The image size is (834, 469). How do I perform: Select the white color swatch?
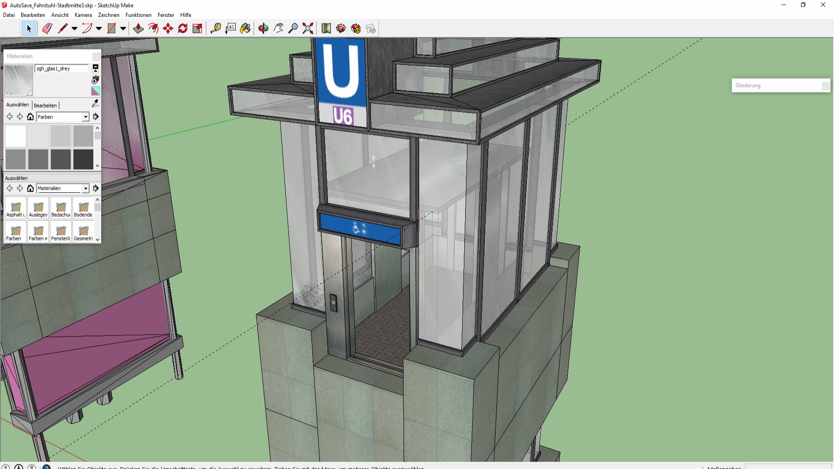pos(16,136)
